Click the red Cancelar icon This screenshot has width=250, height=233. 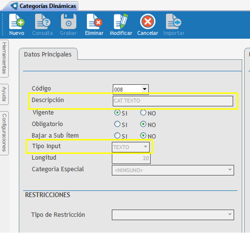[x=147, y=22]
